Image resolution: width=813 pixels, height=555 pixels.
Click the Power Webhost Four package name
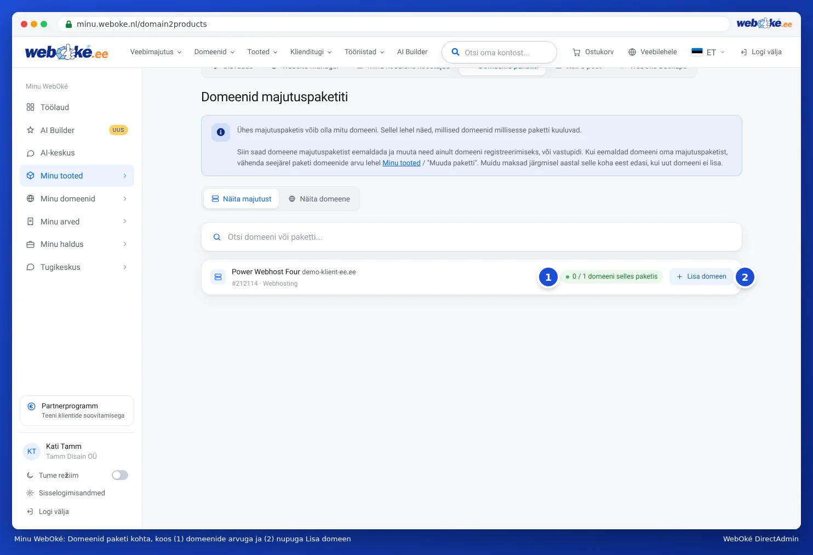click(x=266, y=271)
